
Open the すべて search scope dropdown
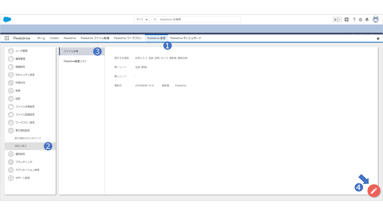tap(142, 19)
